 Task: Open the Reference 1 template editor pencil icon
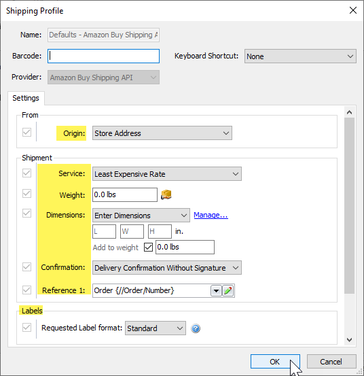228,290
